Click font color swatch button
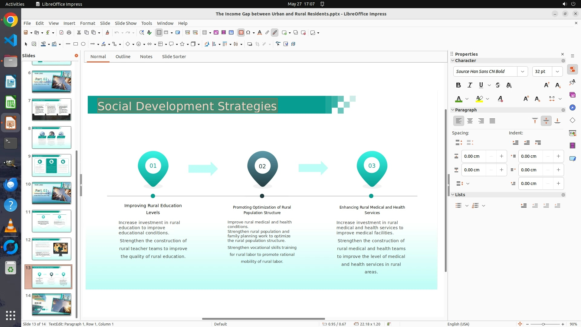581x327 pixels. pos(459,99)
